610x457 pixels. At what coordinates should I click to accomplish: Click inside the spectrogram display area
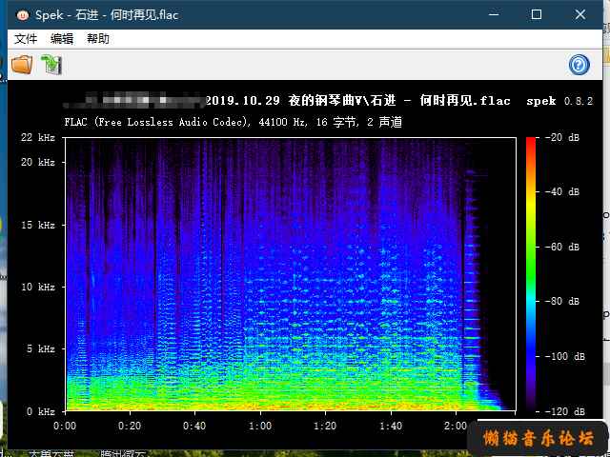pyautogui.click(x=291, y=274)
